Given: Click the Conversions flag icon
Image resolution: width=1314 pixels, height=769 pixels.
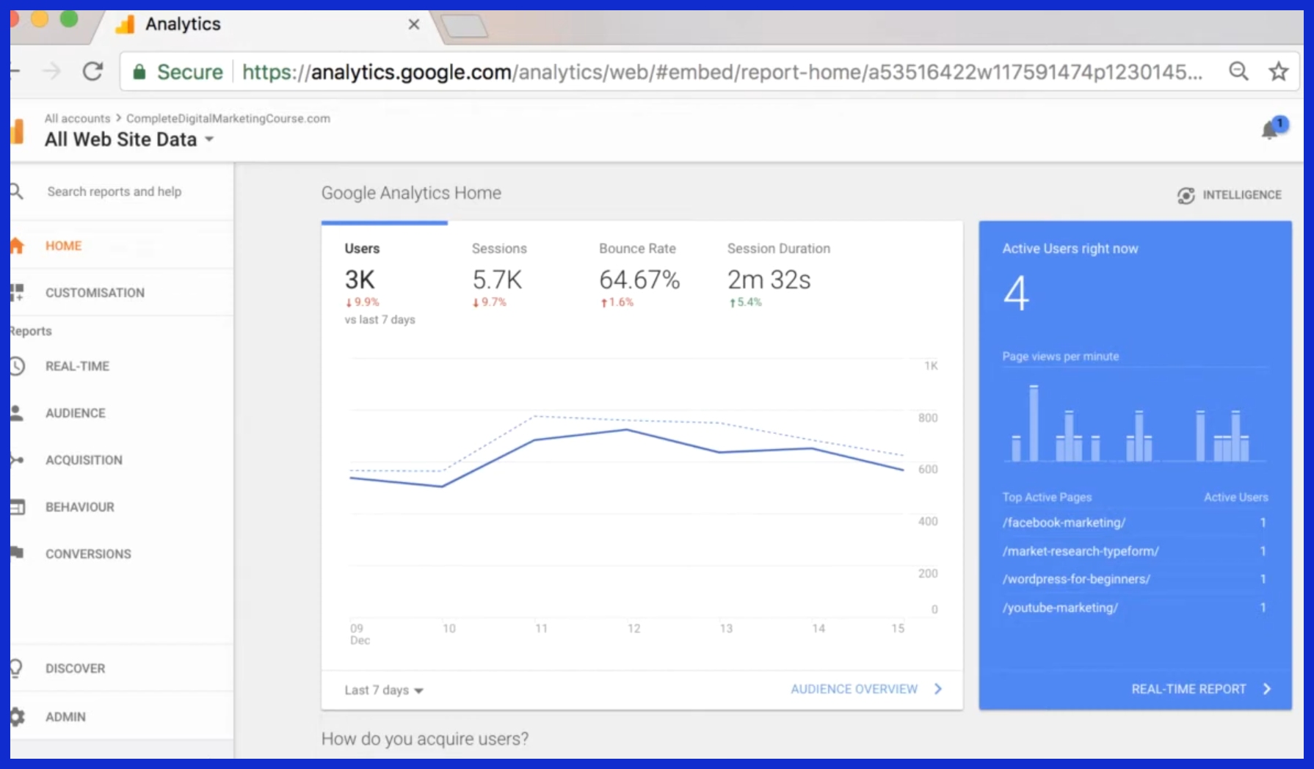Looking at the screenshot, I should tap(17, 553).
